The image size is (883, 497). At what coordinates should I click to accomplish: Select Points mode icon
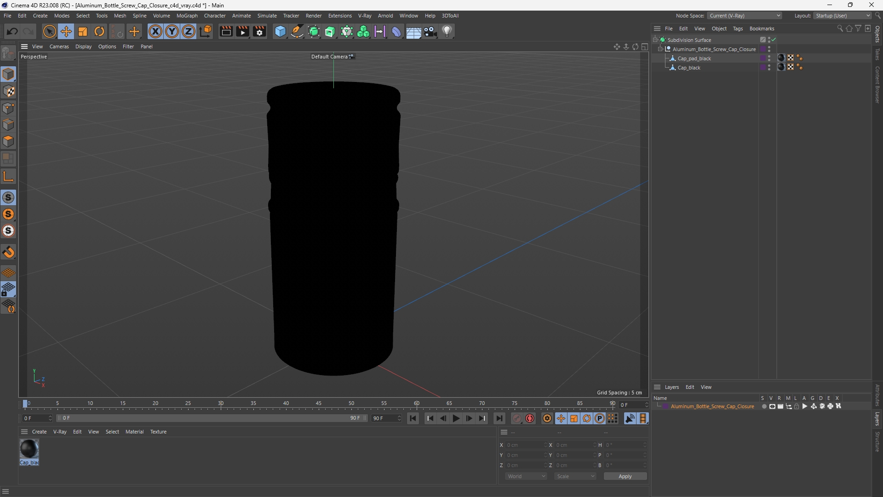[x=8, y=108]
